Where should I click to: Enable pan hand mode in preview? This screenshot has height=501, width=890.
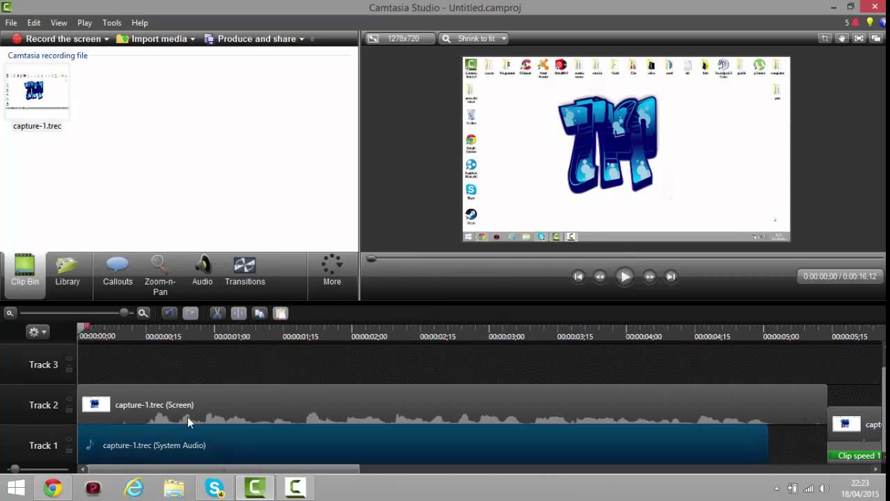pos(843,38)
